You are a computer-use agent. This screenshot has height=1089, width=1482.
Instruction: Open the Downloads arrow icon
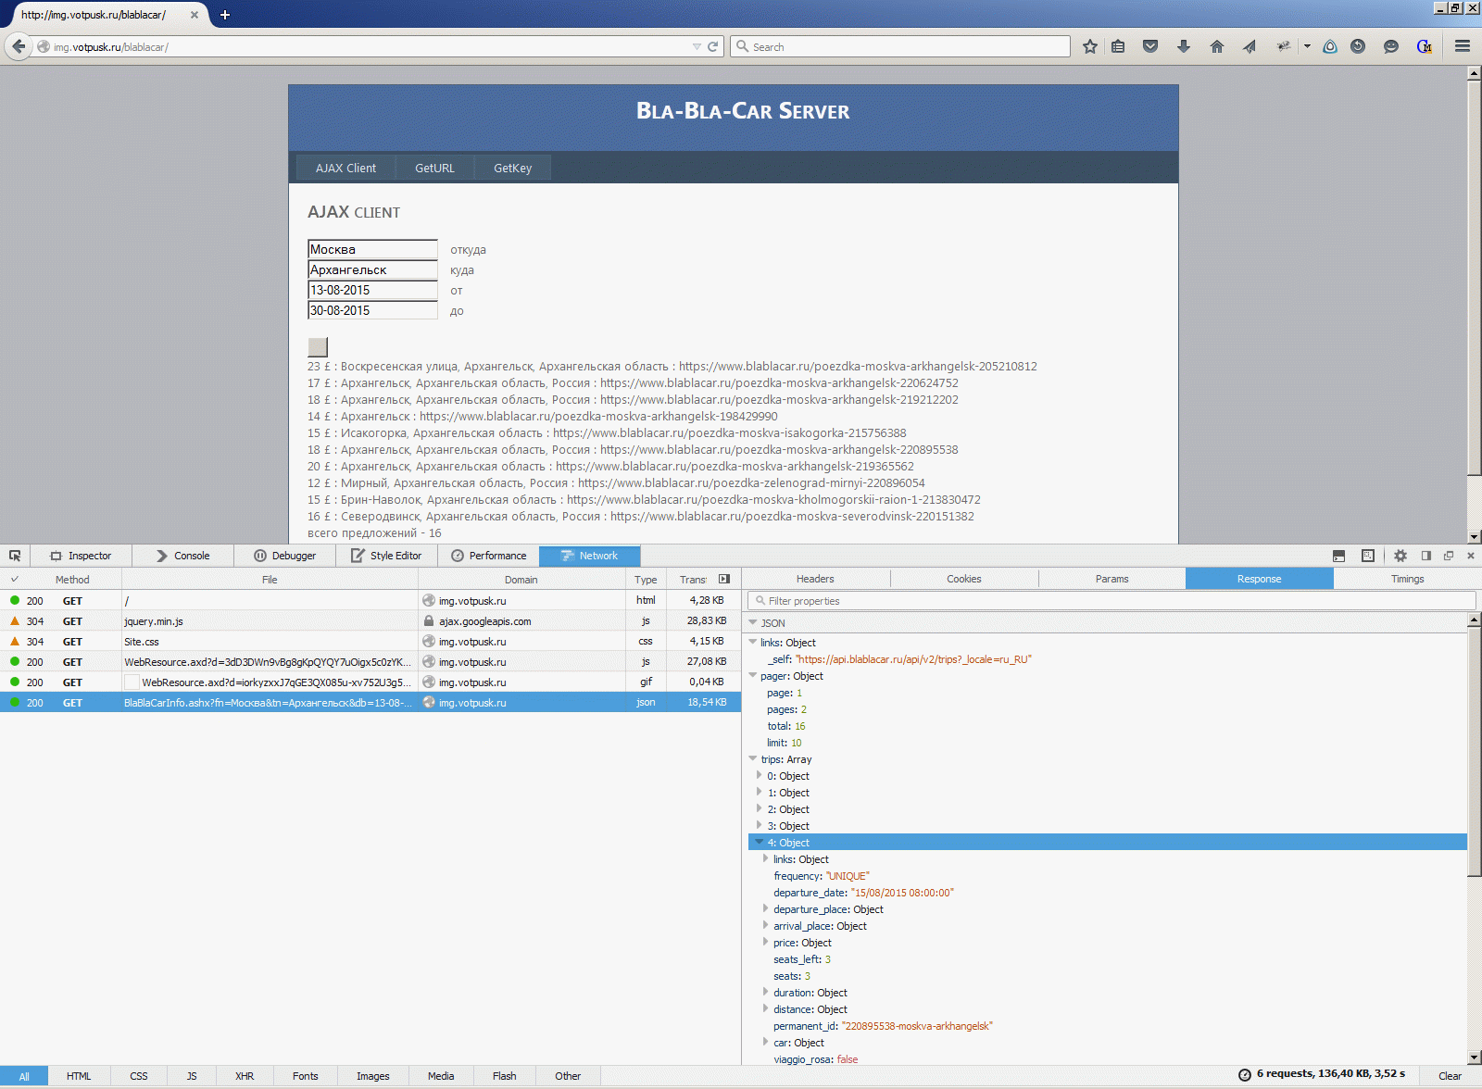click(x=1184, y=46)
